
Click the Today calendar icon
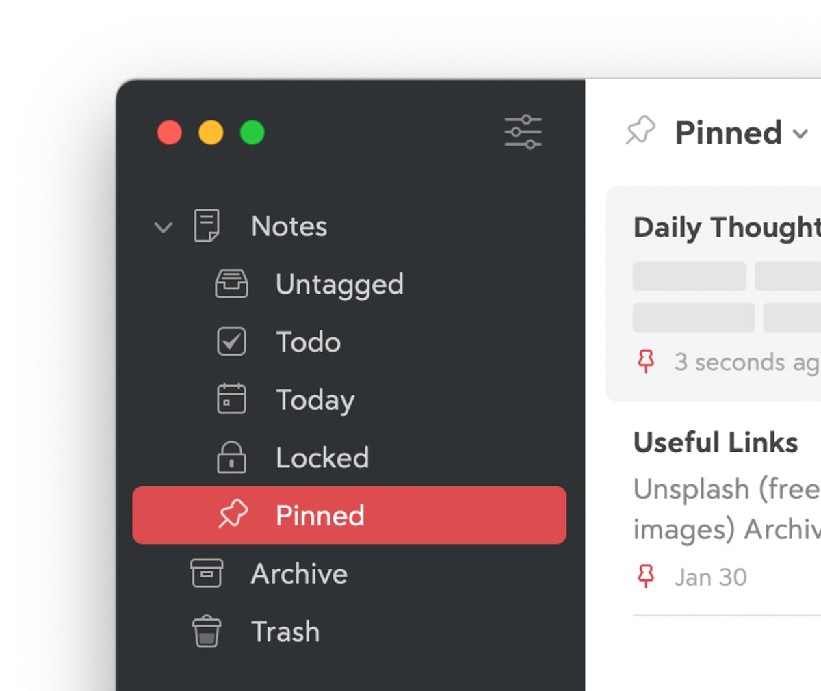(231, 399)
